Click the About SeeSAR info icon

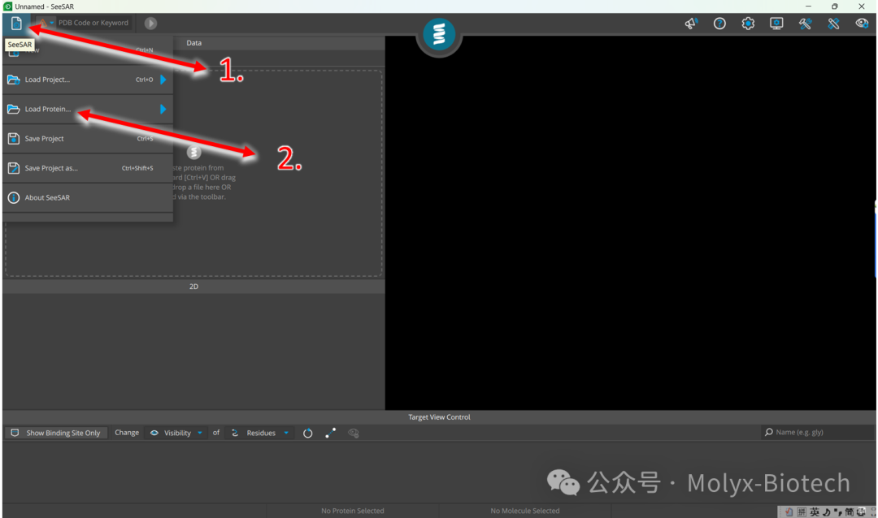pyautogui.click(x=14, y=197)
